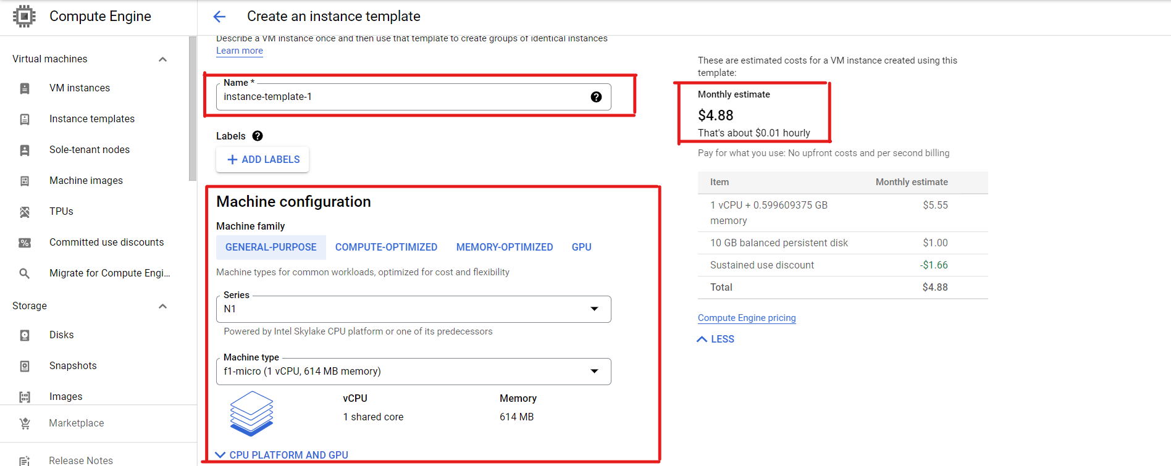This screenshot has height=466, width=1171.
Task: Select the Compute-Optimized machine family tab
Action: point(386,247)
